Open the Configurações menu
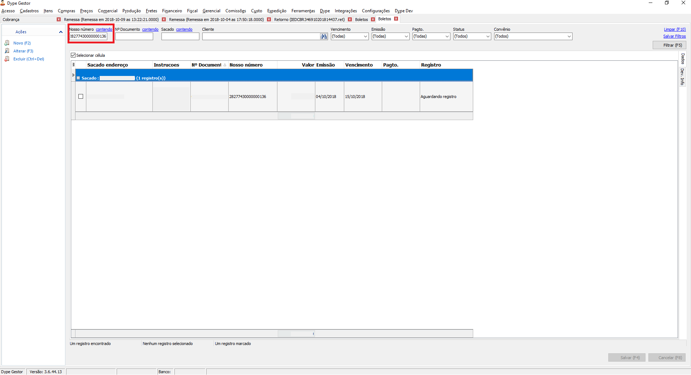691x375 pixels. [376, 11]
